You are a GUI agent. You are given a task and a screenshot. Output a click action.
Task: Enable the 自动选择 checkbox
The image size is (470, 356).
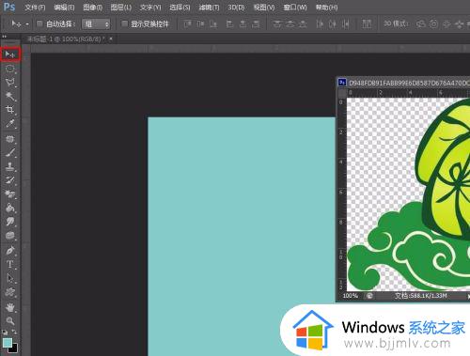[x=39, y=23]
